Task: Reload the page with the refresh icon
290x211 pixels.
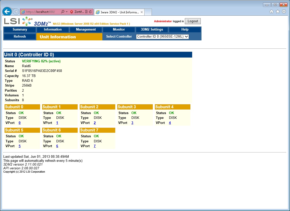Action: 90,12
